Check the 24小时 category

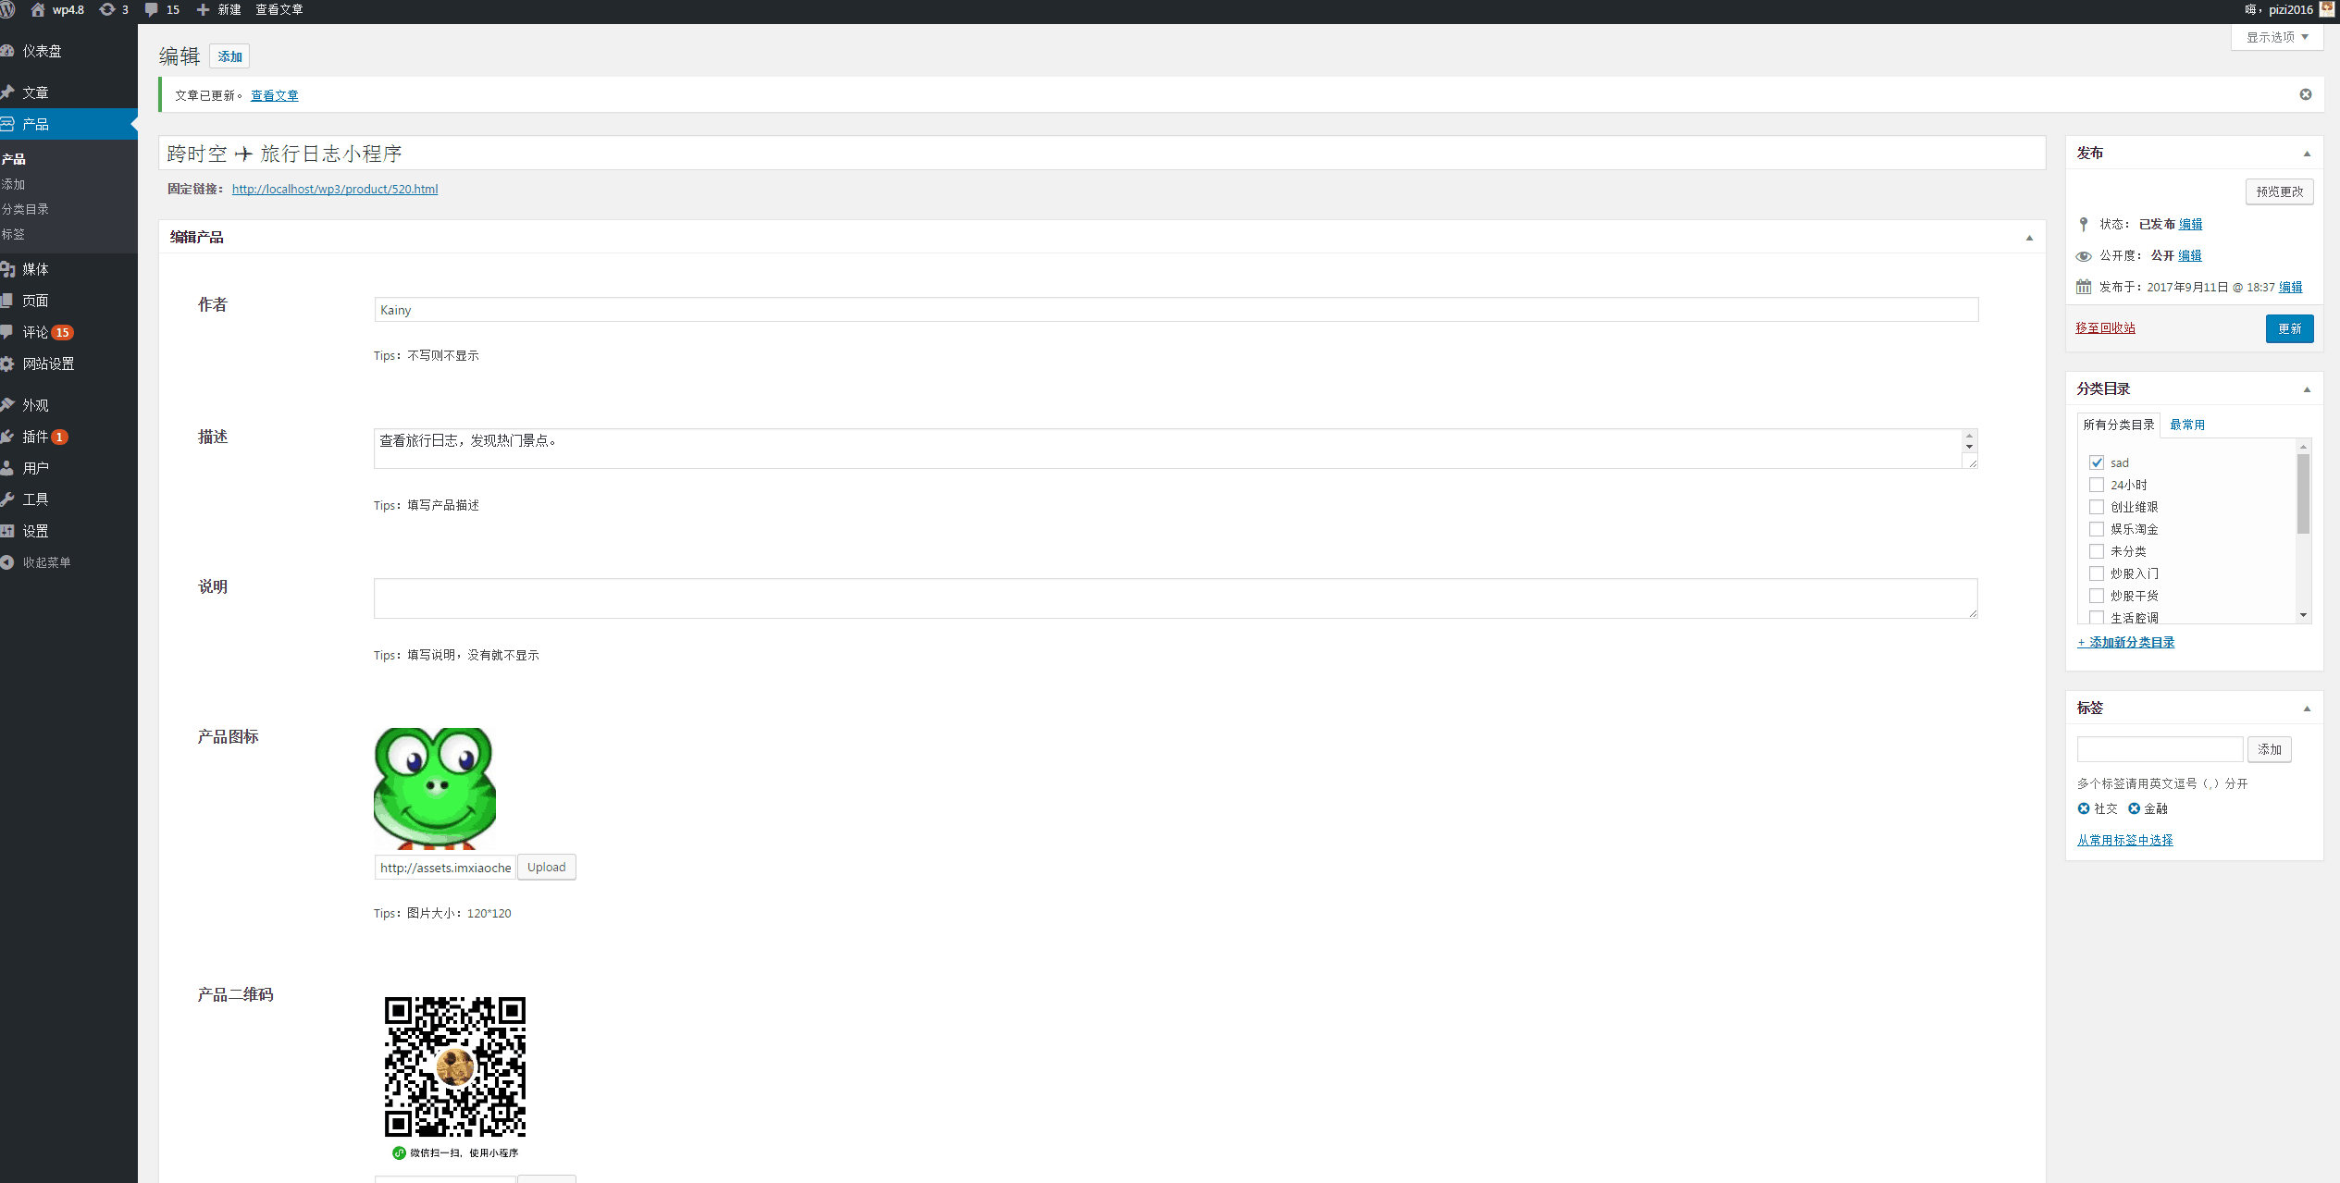point(2096,485)
